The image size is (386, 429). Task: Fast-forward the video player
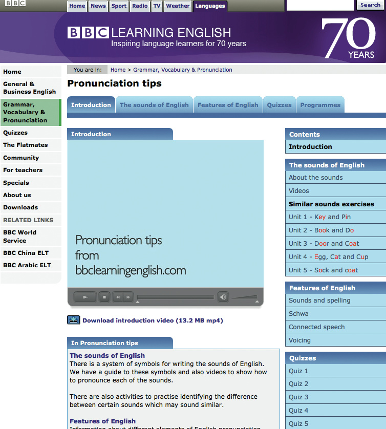point(128,297)
